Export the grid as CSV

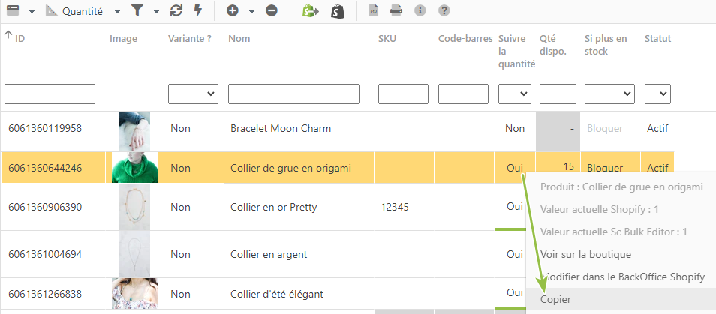(374, 11)
